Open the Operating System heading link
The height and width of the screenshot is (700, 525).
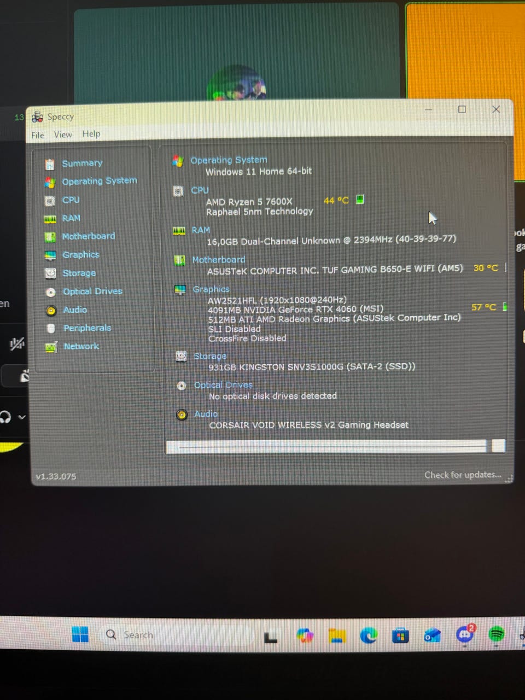pyautogui.click(x=229, y=160)
